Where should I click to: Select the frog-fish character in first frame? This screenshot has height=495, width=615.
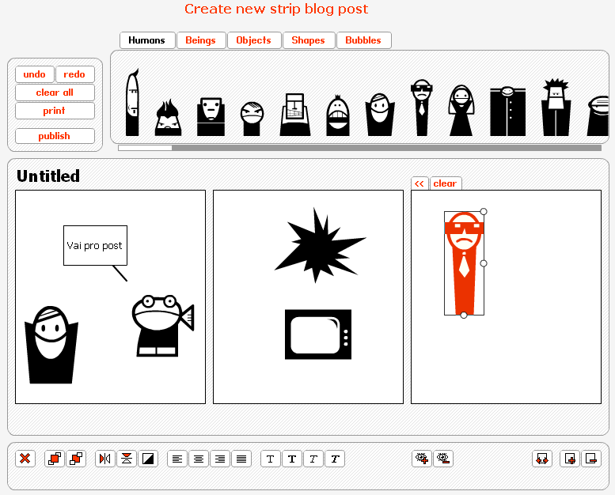click(x=163, y=326)
